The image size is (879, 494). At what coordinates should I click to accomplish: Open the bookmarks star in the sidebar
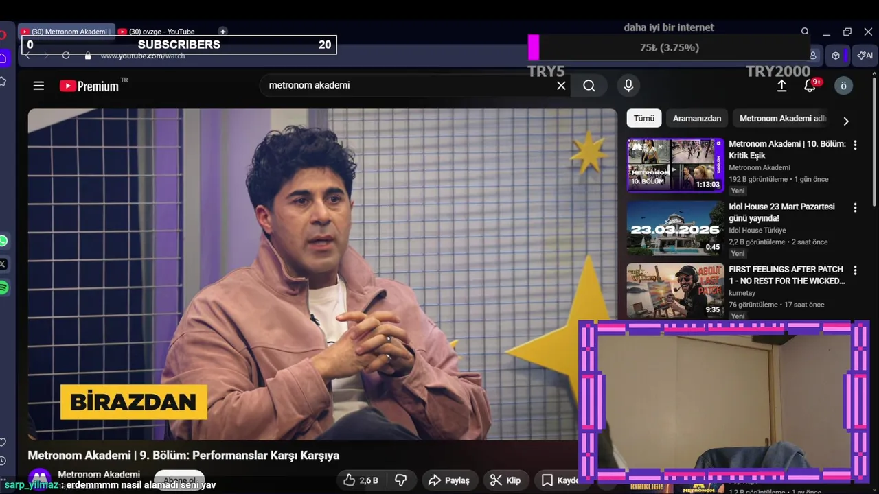coord(3,81)
